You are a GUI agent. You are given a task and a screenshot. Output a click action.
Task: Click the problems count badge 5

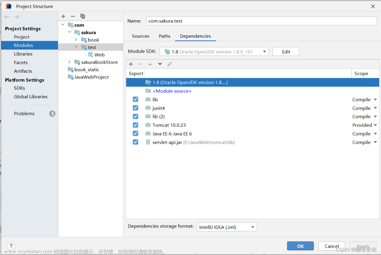tap(52, 113)
